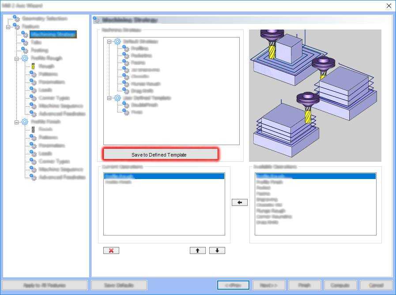
Task: Open the Tabs page in the tree
Action: click(x=36, y=42)
